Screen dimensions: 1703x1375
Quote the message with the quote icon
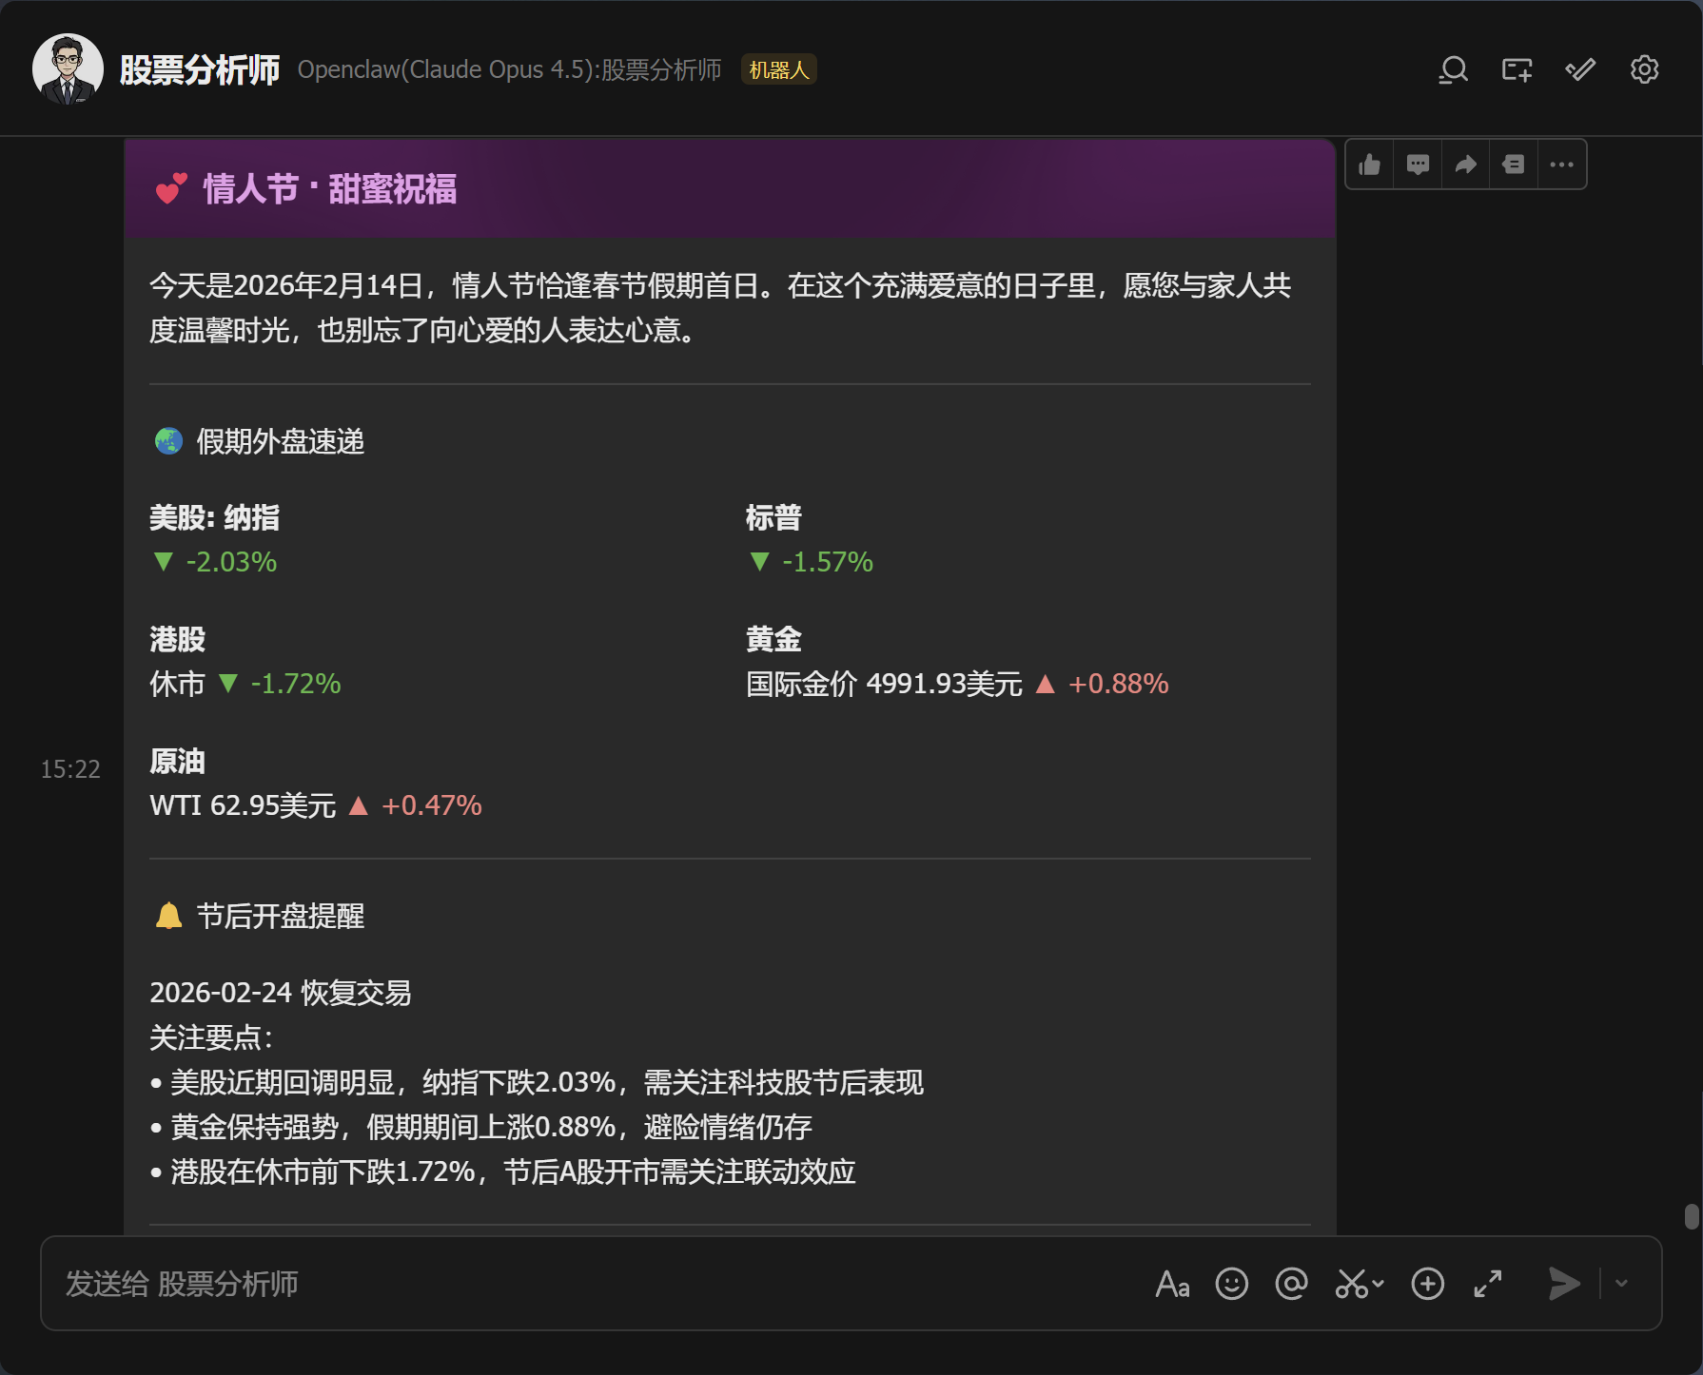pyautogui.click(x=1513, y=164)
